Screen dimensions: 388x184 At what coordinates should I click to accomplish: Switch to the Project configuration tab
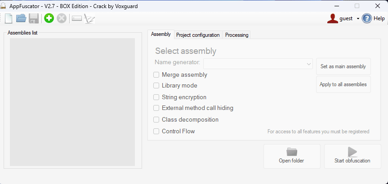point(198,35)
